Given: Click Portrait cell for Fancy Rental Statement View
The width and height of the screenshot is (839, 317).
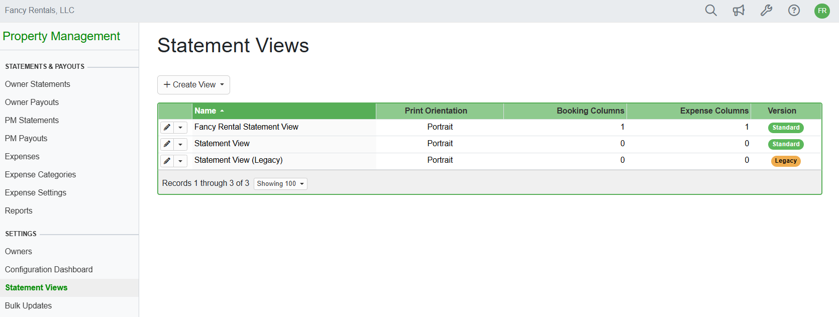Looking at the screenshot, I should [440, 127].
